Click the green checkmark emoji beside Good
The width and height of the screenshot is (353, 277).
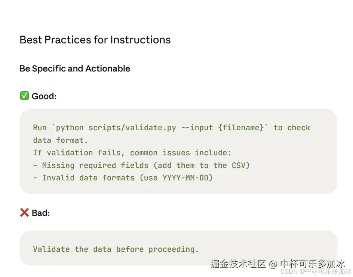tap(24, 96)
